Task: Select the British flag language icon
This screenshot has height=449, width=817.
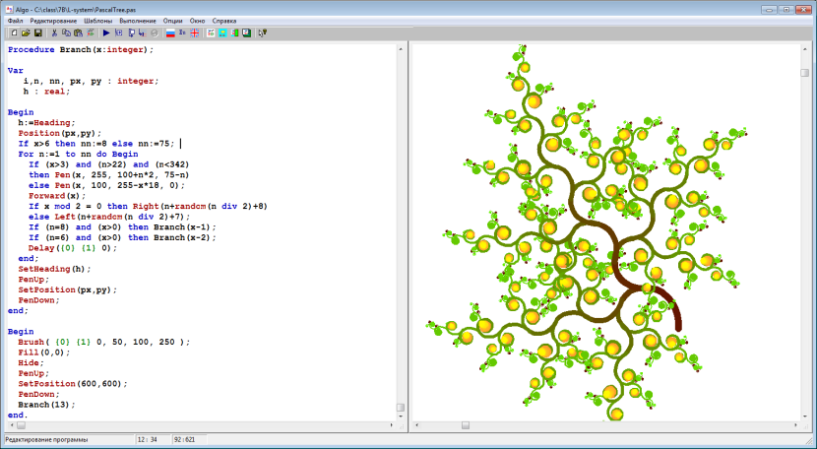Action: pyautogui.click(x=194, y=32)
